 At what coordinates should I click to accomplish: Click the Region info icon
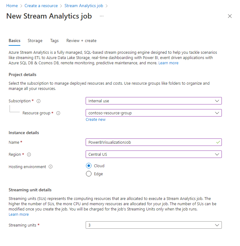(29, 155)
